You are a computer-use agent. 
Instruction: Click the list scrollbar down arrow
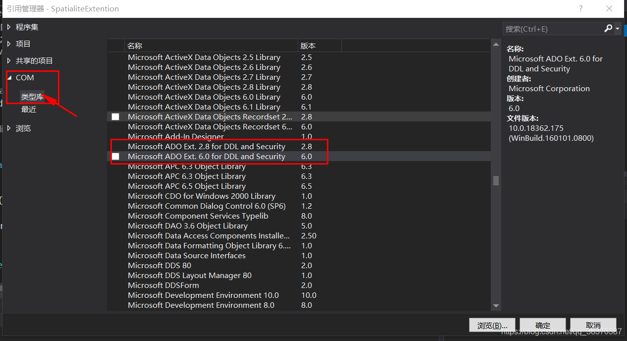click(x=496, y=306)
